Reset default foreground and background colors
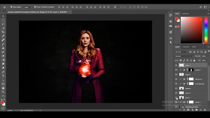Screen dimensions: 210x118 pos(1,100)
